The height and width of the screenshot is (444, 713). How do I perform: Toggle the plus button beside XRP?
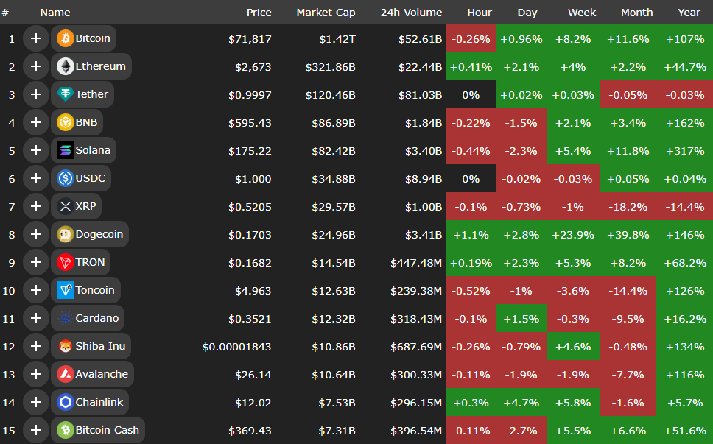pyautogui.click(x=35, y=206)
